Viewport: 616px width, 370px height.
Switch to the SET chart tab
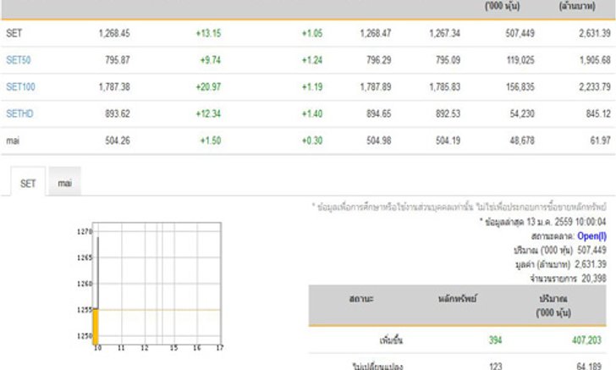tap(28, 182)
